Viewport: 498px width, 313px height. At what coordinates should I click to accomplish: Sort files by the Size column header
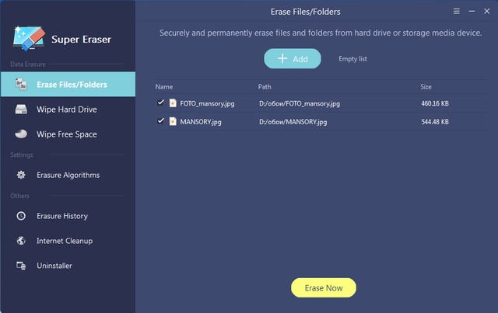426,86
